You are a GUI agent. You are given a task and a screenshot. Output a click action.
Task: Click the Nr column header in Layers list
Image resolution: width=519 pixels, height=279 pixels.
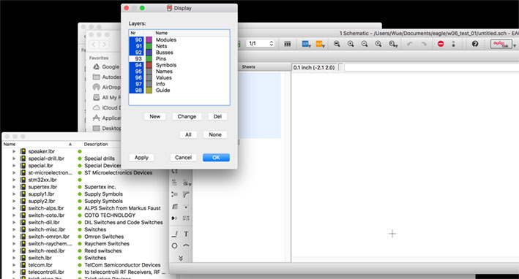click(x=133, y=33)
